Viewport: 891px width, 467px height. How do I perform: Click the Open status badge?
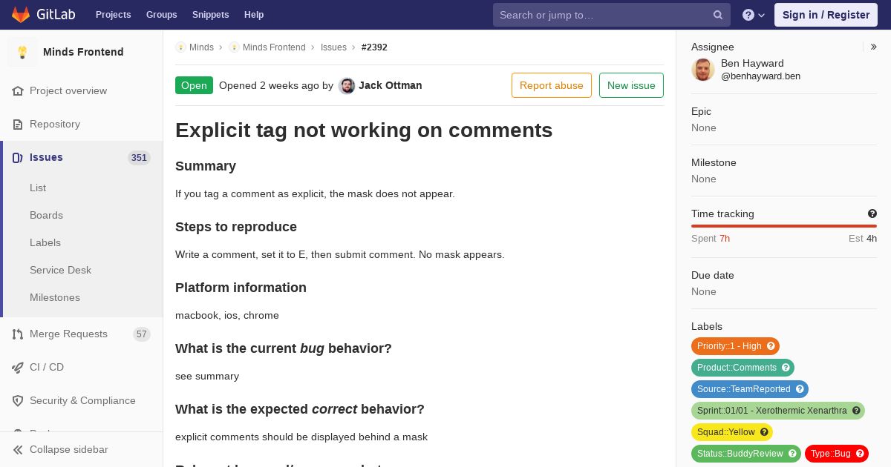(194, 85)
